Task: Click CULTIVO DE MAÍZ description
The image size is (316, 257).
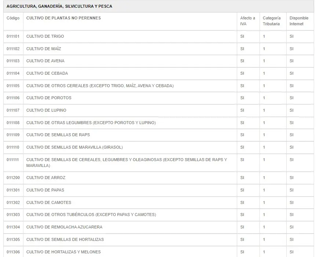Action: (x=44, y=49)
